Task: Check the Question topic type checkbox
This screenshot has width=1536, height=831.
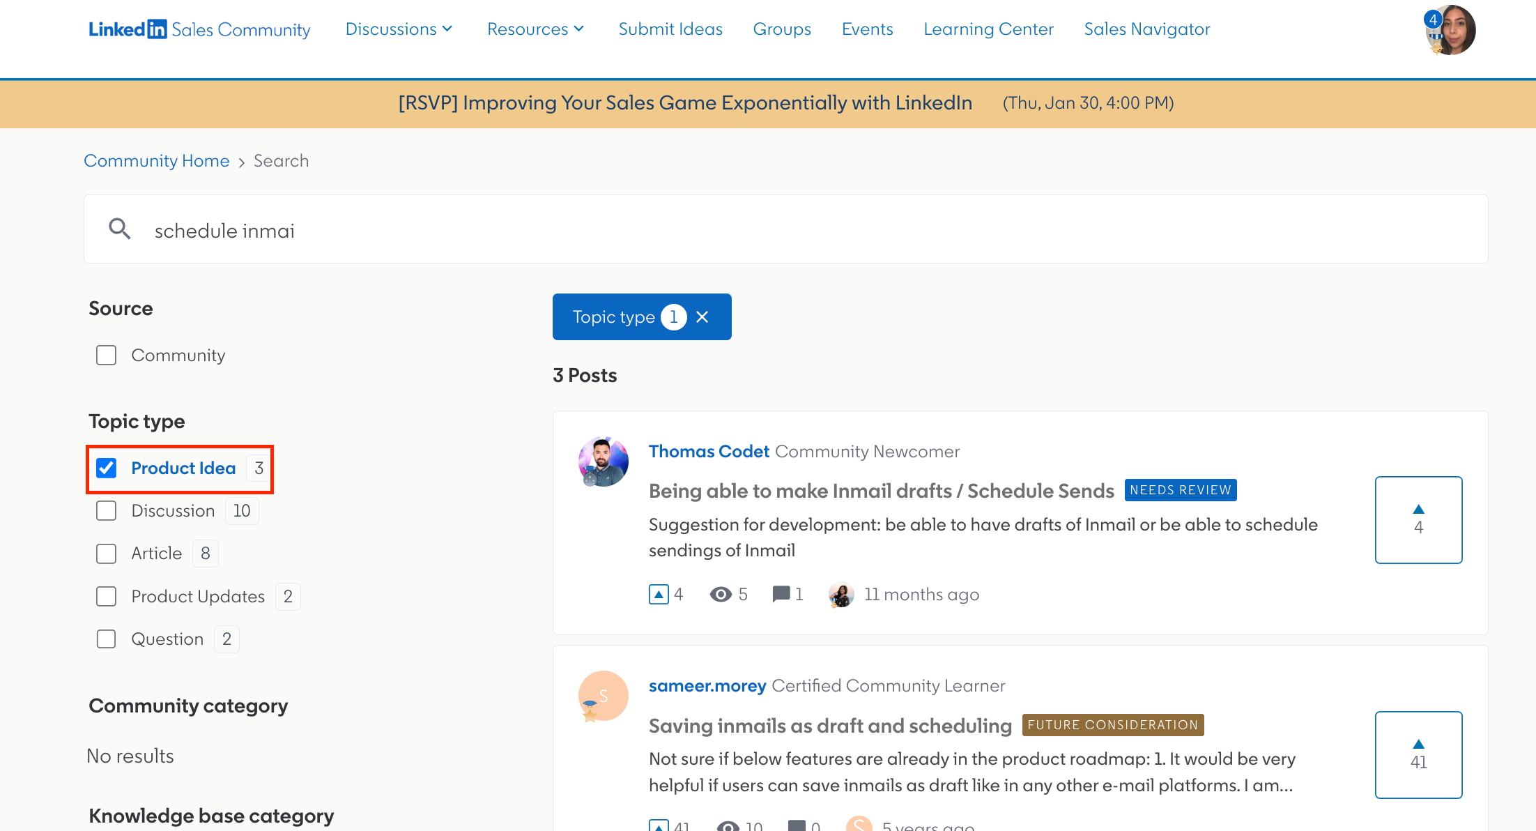Action: [106, 639]
